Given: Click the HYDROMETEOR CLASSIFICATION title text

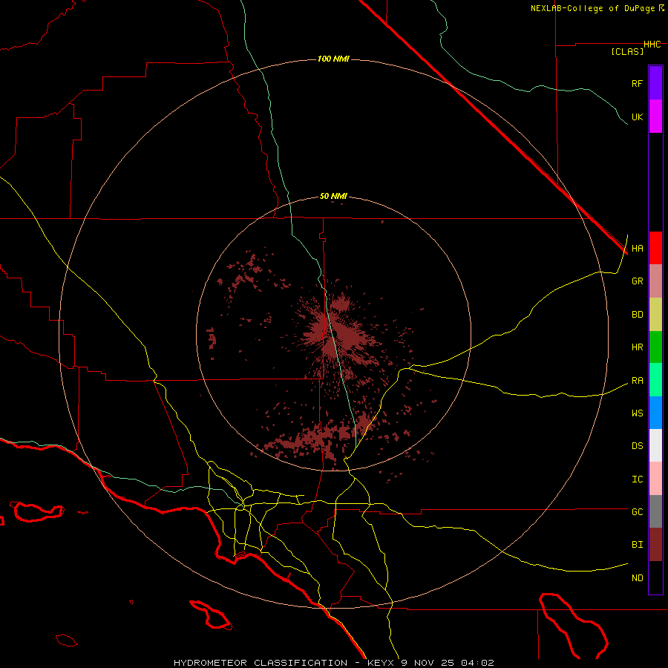Looking at the screenshot, I should (261, 663).
